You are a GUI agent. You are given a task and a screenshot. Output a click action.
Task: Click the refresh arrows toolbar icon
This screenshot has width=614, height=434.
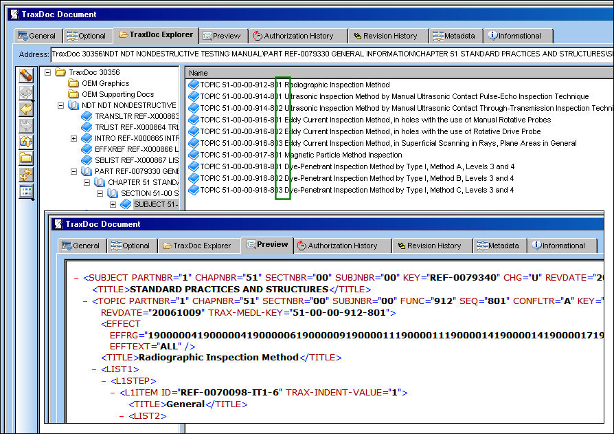point(26,175)
